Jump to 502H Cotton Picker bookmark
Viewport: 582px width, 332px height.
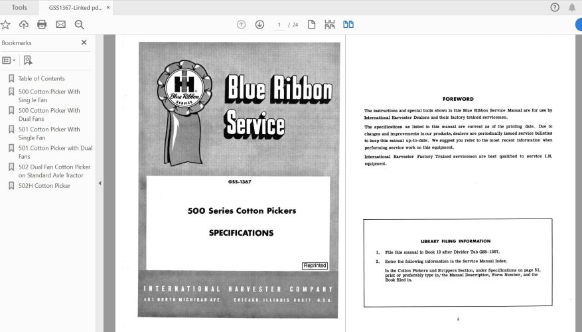coord(44,186)
